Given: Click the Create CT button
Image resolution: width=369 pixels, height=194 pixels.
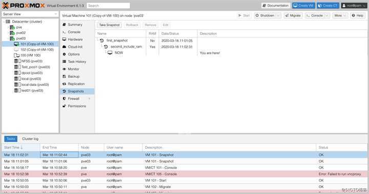Looking at the screenshot, I should 327,6.
